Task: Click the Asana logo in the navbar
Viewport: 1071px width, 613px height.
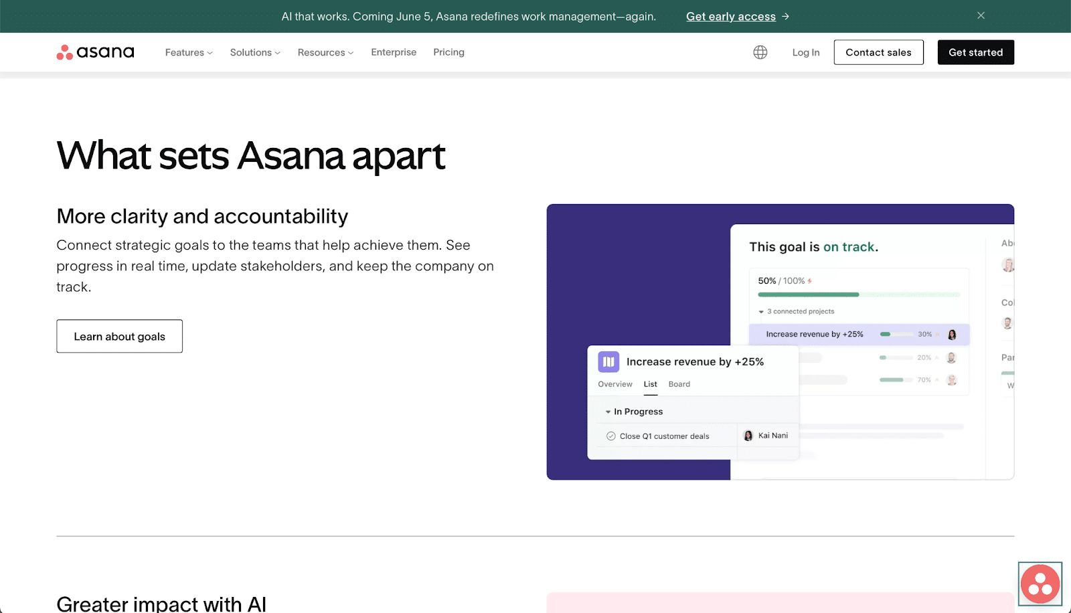Action: [95, 52]
